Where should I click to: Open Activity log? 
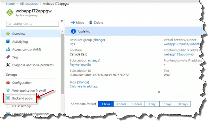click(x=20, y=41)
